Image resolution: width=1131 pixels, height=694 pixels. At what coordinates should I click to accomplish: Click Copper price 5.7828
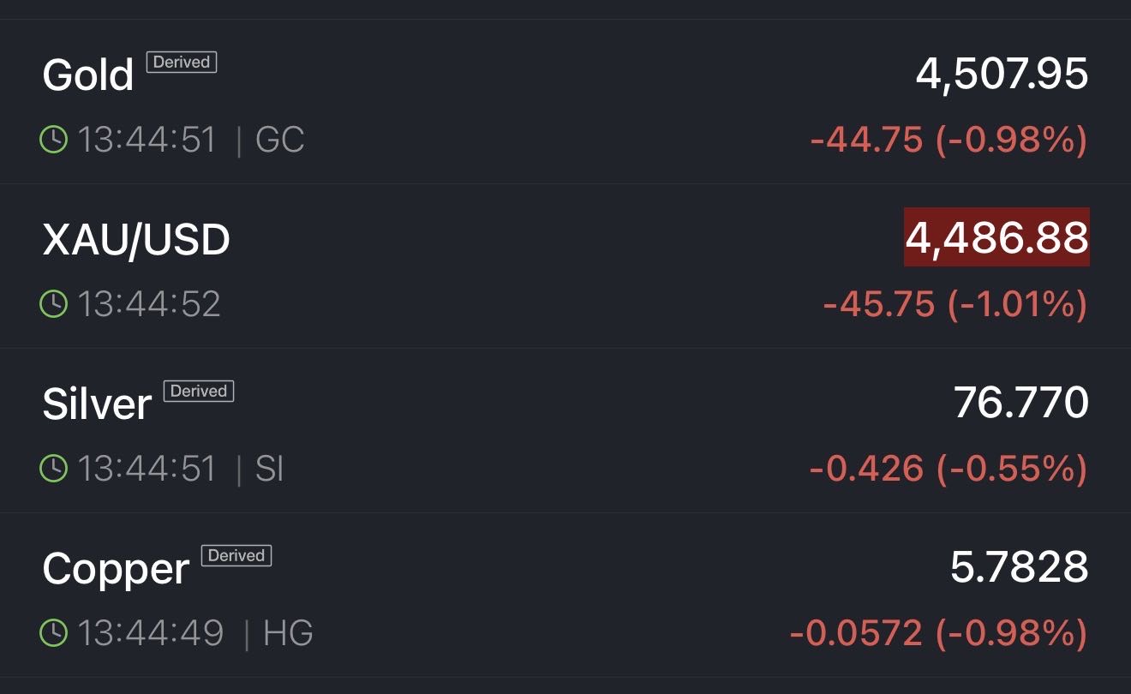(x=1019, y=567)
